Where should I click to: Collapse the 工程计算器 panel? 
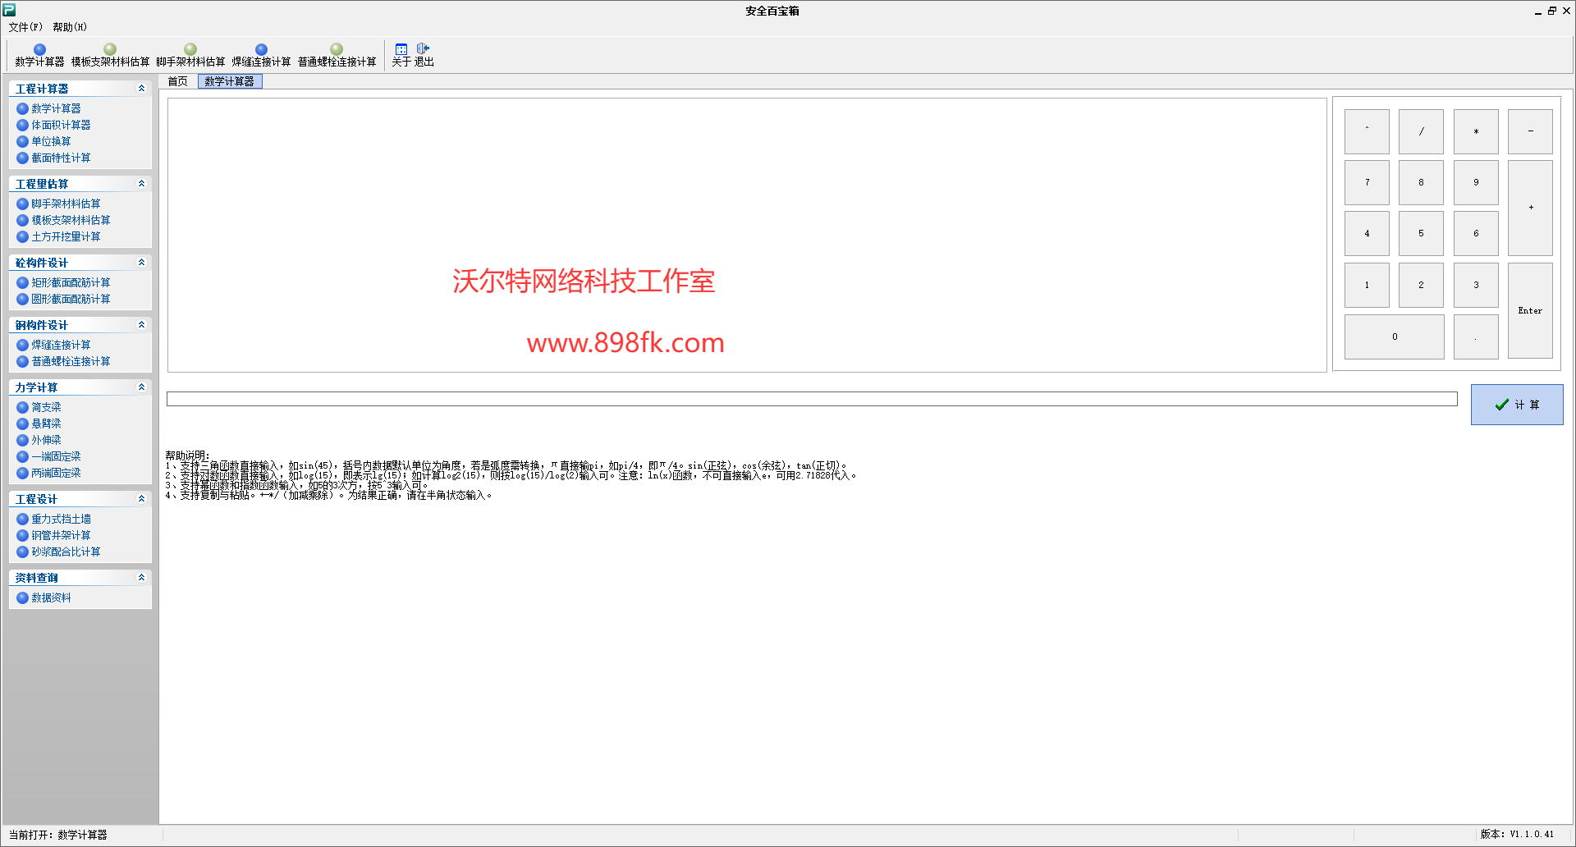(141, 89)
